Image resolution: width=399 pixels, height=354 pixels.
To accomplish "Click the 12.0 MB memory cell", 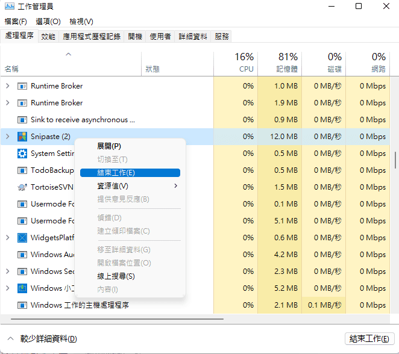I will click(x=280, y=137).
